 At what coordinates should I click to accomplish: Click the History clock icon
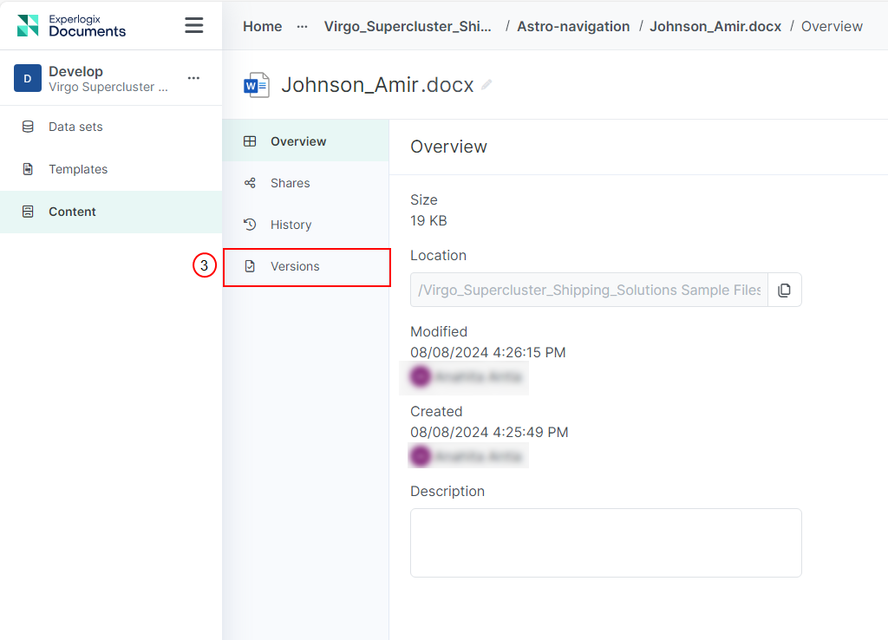(250, 225)
